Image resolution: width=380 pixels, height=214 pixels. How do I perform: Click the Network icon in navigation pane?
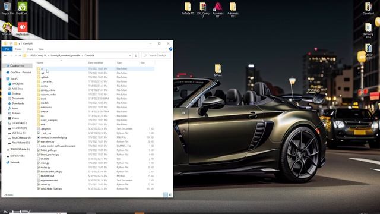click(x=8, y=162)
